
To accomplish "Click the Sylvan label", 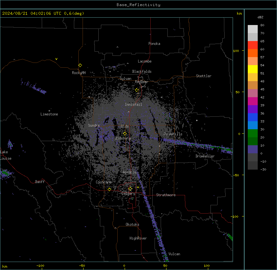I will [x=125, y=79].
